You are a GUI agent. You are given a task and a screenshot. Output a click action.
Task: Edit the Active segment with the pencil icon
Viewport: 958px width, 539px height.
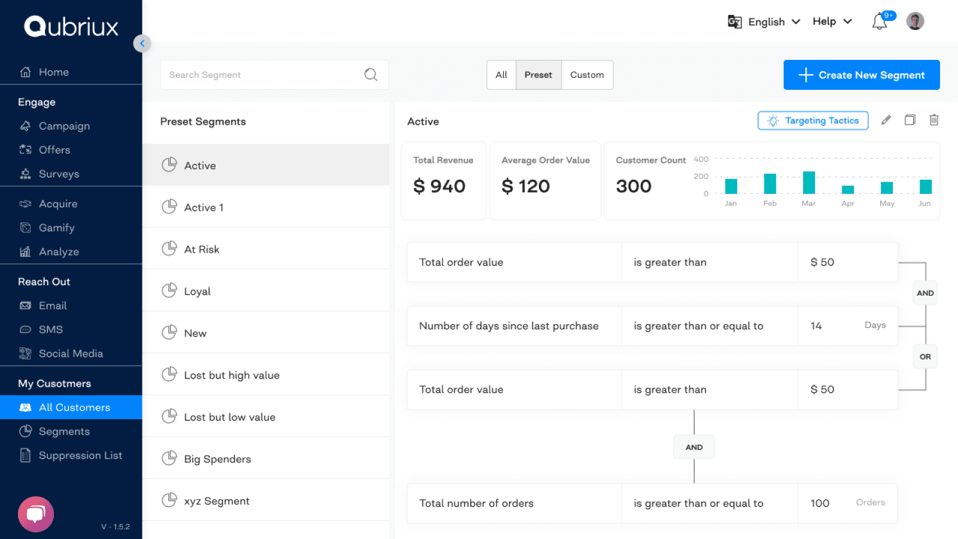click(886, 120)
